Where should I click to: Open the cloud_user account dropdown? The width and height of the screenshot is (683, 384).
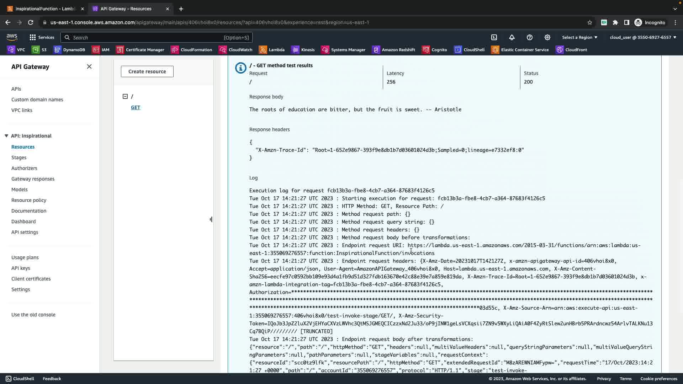pos(643,37)
